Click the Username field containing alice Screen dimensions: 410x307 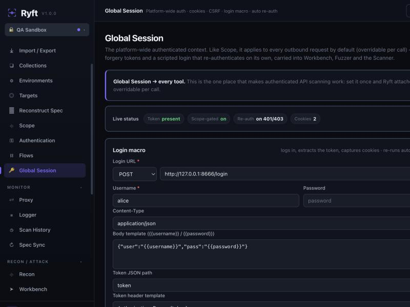(x=206, y=201)
